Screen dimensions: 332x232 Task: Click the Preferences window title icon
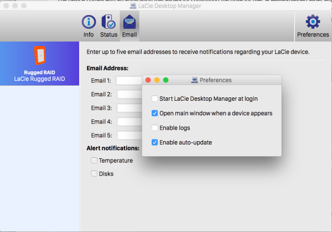(194, 80)
